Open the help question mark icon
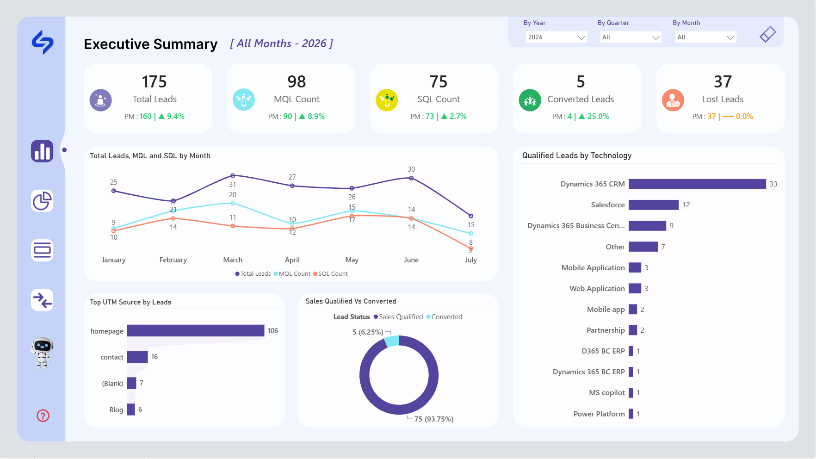 (43, 416)
